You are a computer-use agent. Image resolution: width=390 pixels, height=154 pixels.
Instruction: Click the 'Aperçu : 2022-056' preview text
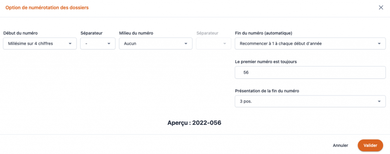[194, 123]
